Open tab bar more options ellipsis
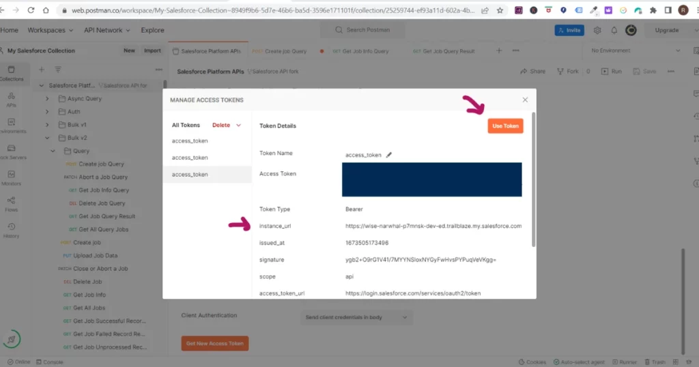The height and width of the screenshot is (367, 699). pyautogui.click(x=516, y=50)
